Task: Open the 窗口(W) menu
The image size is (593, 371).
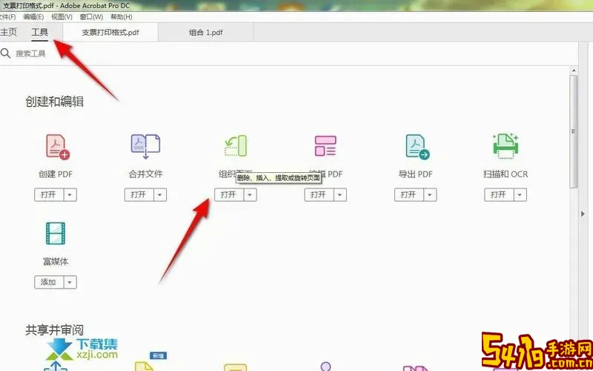Action: (x=91, y=17)
